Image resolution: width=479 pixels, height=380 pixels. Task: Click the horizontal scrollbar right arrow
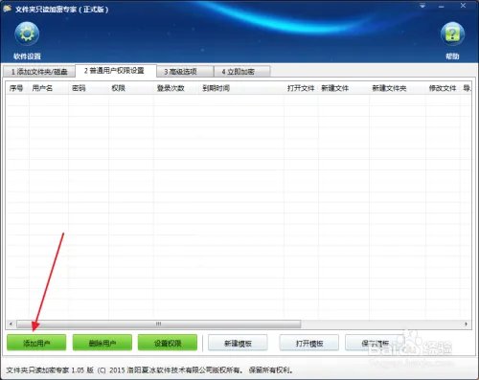pos(466,324)
